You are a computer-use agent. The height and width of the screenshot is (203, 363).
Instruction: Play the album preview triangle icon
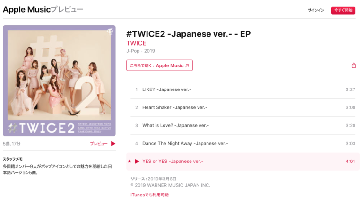pos(113,144)
